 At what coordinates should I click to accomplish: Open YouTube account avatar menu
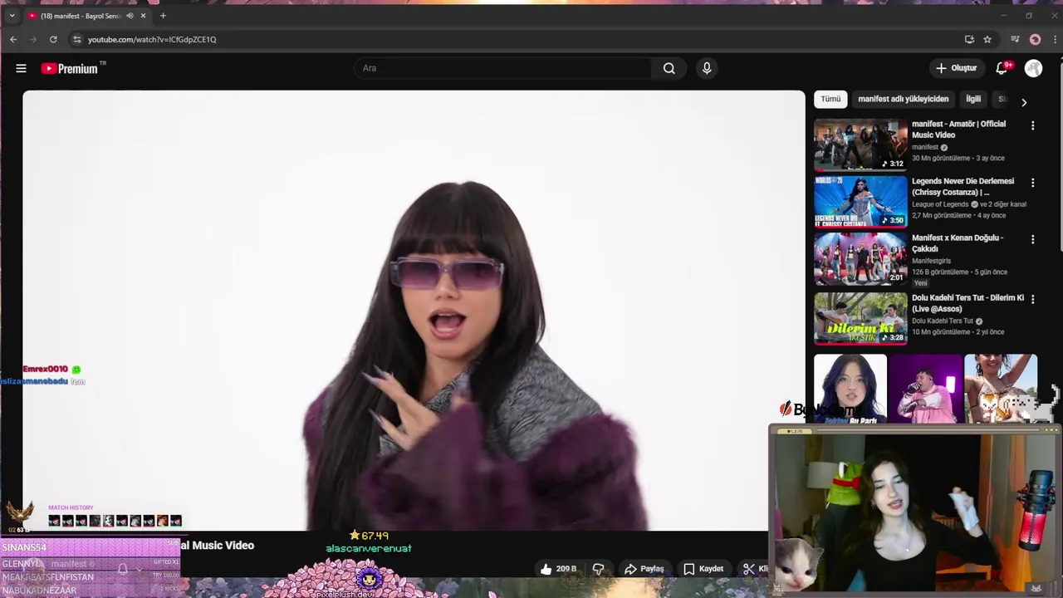point(1033,68)
